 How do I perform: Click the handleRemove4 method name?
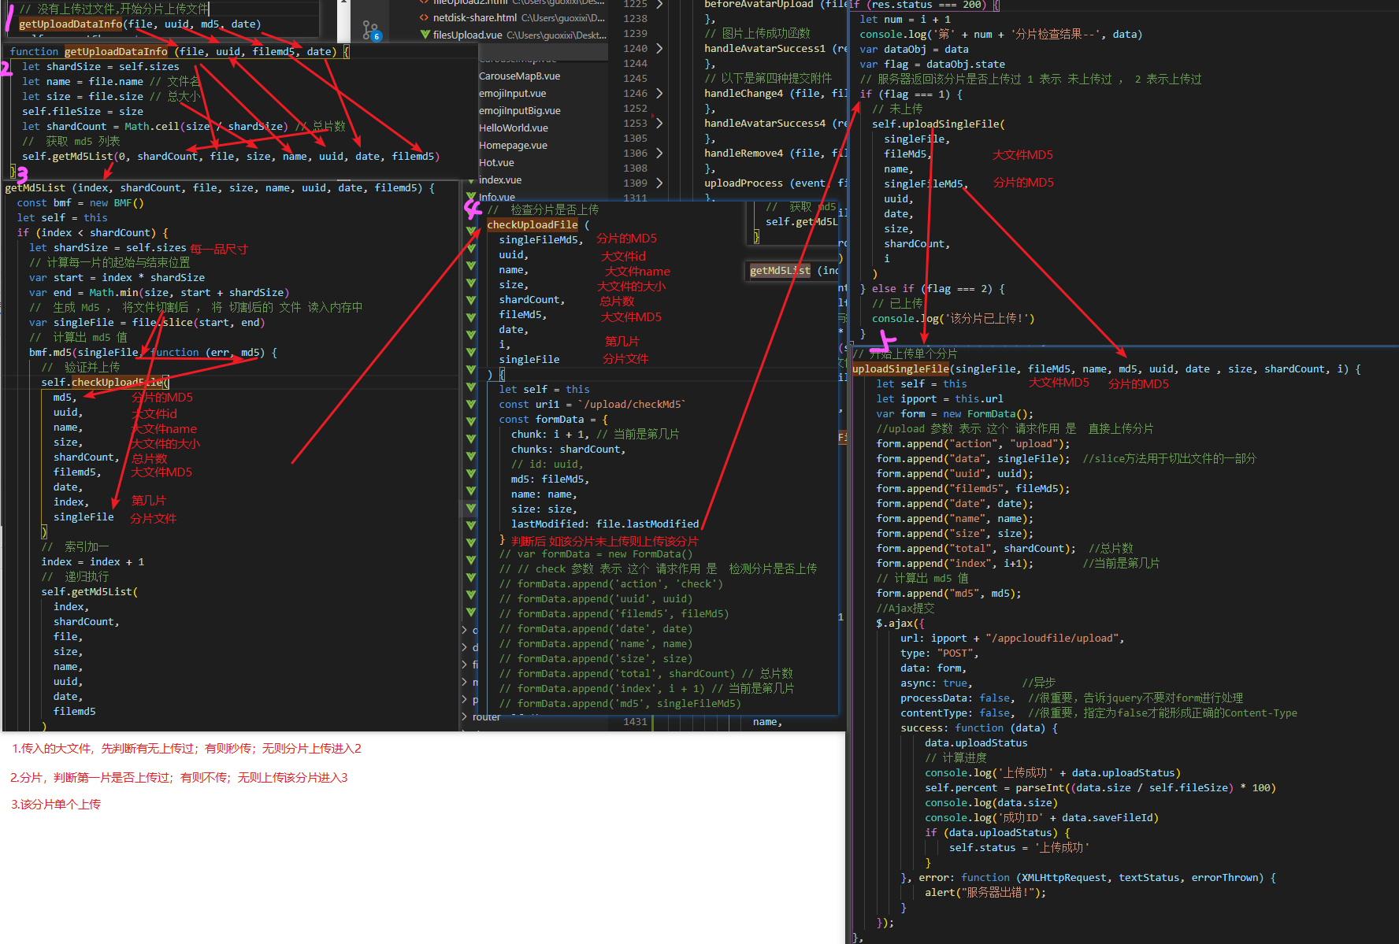[744, 153]
